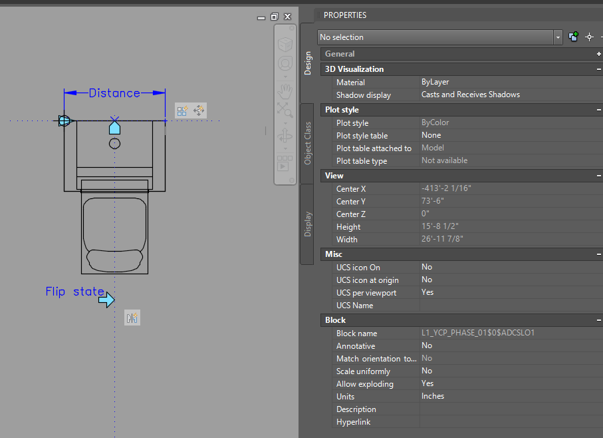Collapse the 3D Visualization section

pos(599,69)
